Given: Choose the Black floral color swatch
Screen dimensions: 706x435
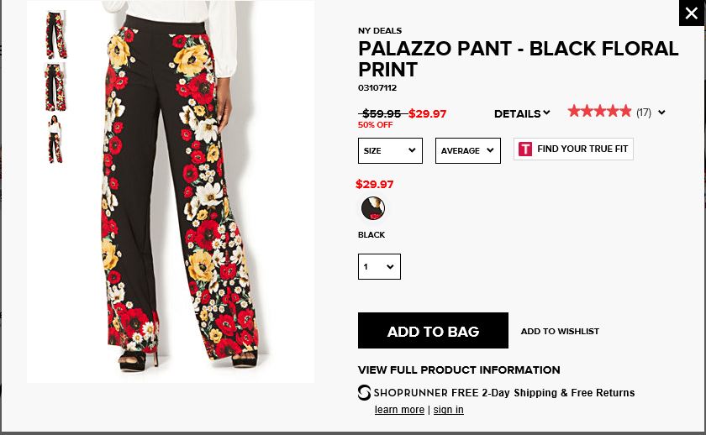Looking at the screenshot, I should 373,208.
